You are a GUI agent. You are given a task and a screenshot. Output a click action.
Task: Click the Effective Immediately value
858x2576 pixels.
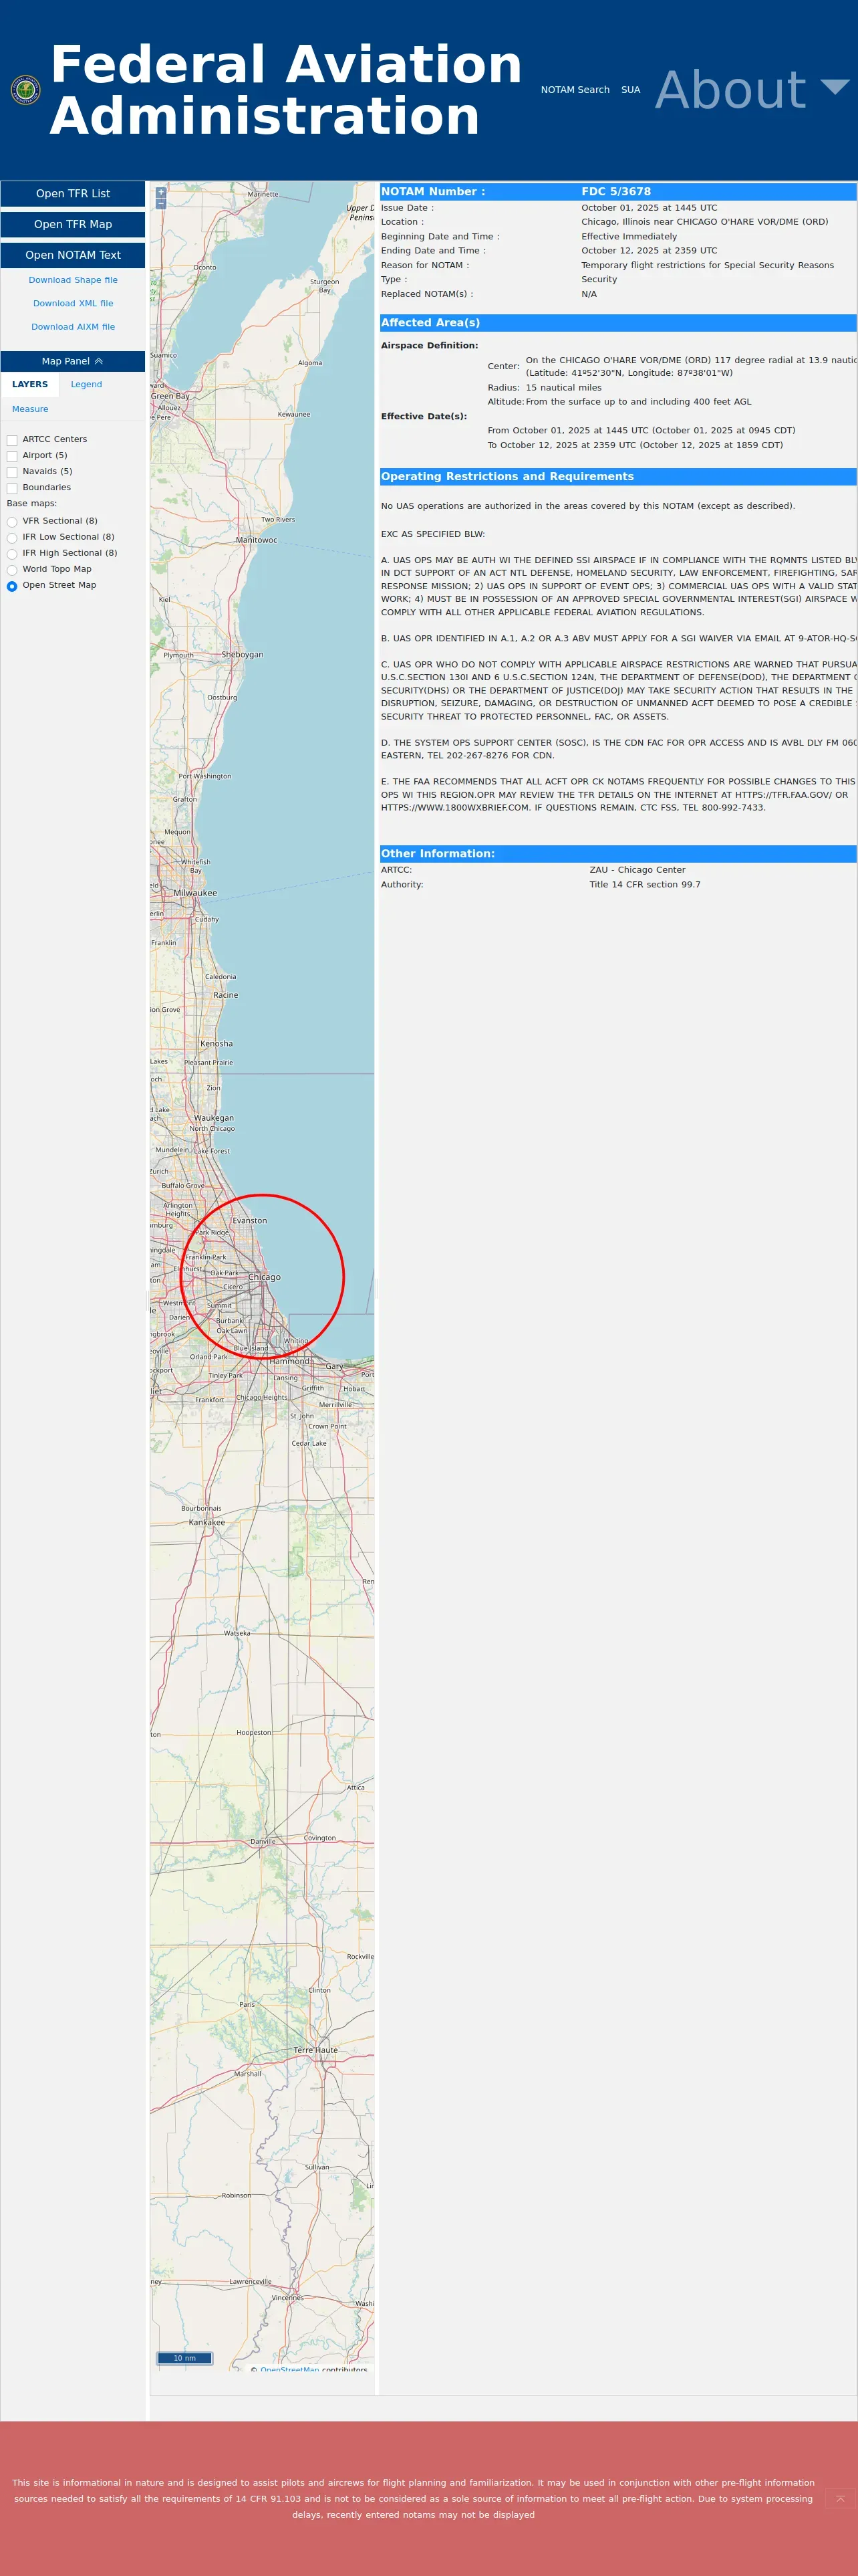point(629,237)
